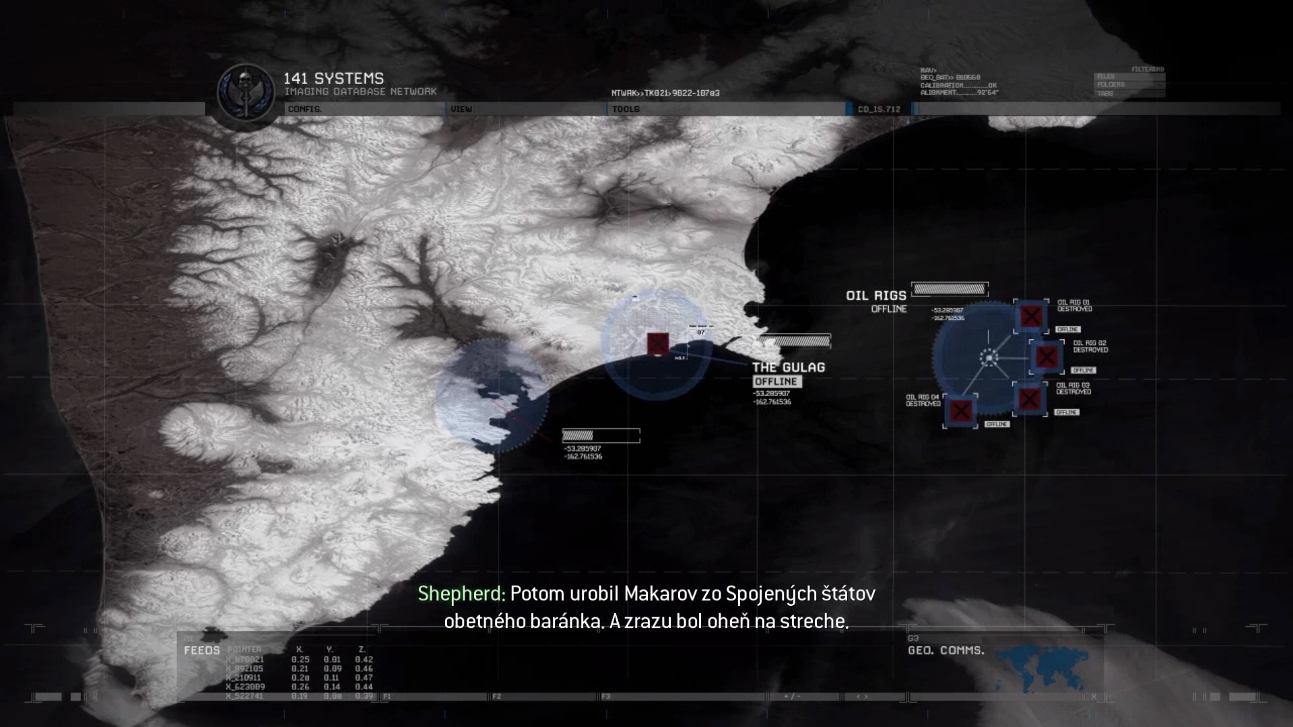
Task: Select The Gulag red X marker
Action: click(x=658, y=343)
